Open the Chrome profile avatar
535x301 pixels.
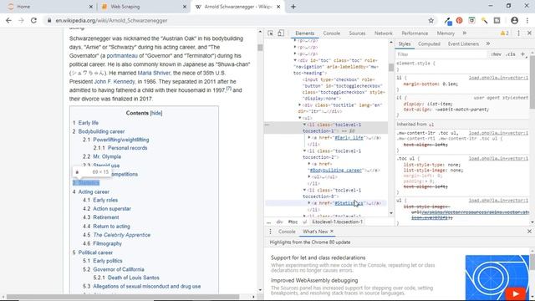(515, 20)
